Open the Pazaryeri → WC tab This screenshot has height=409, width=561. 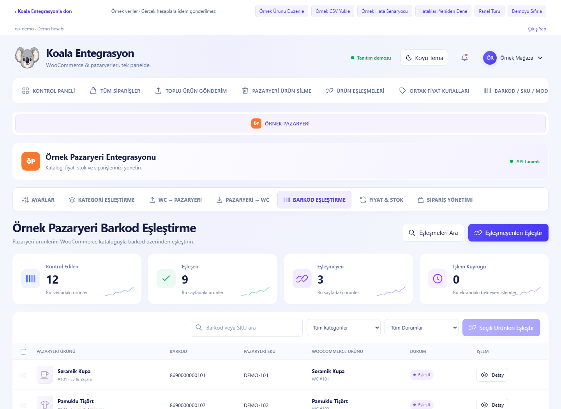243,200
